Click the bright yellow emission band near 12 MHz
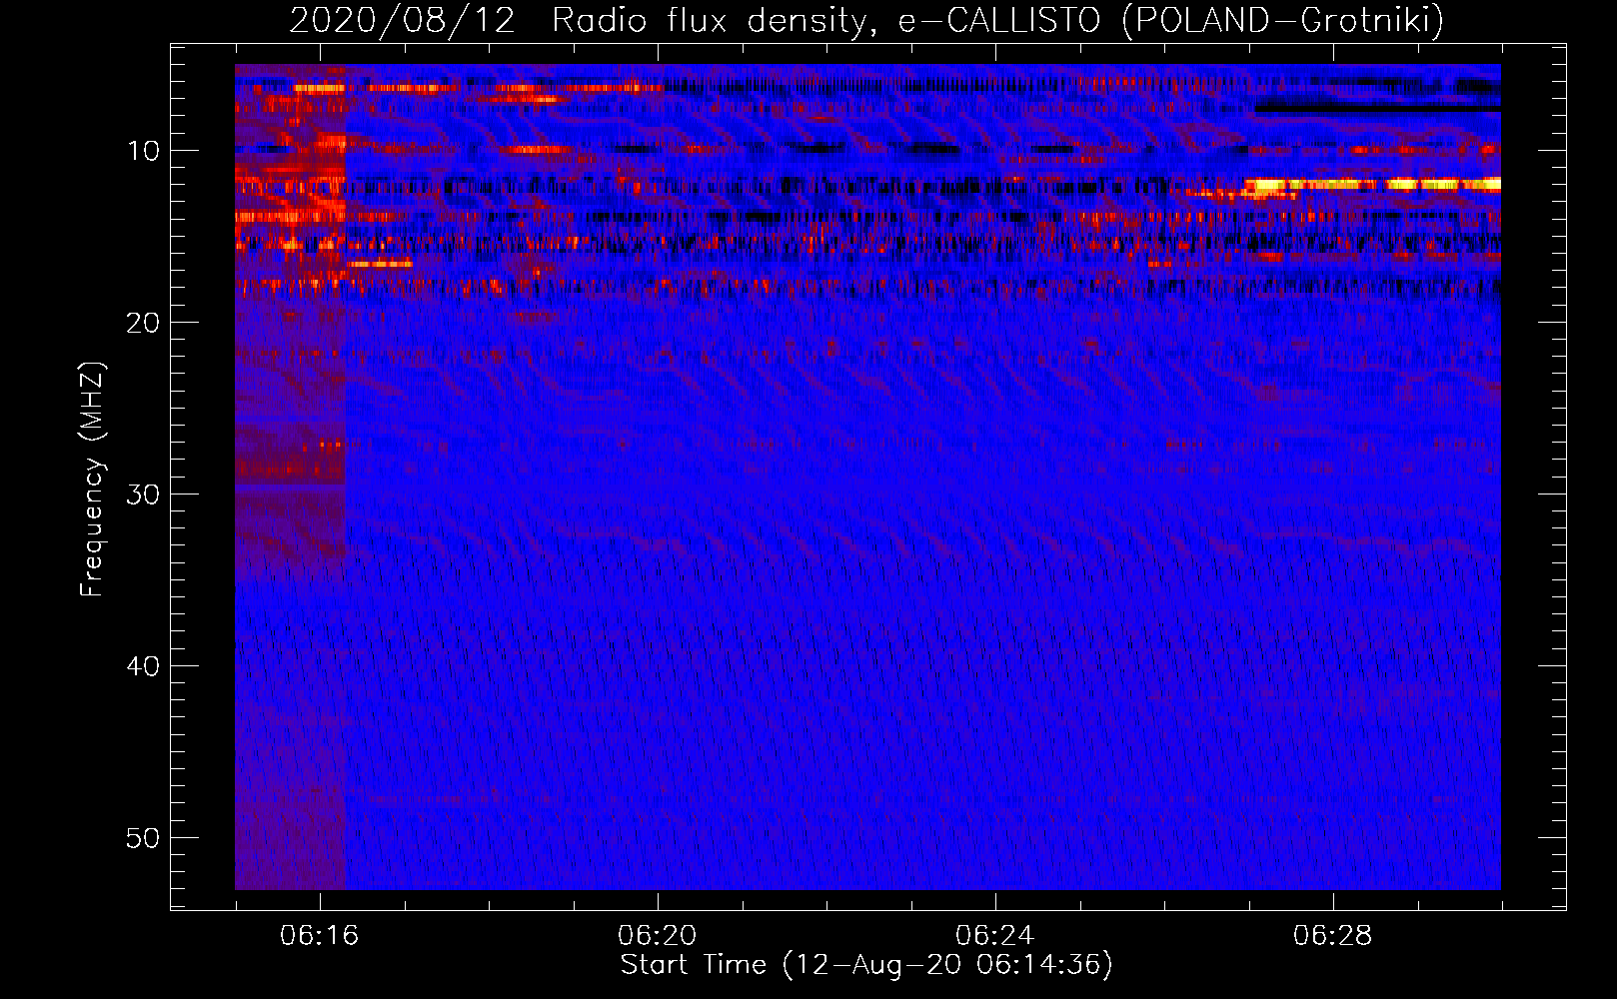 (x=1372, y=185)
